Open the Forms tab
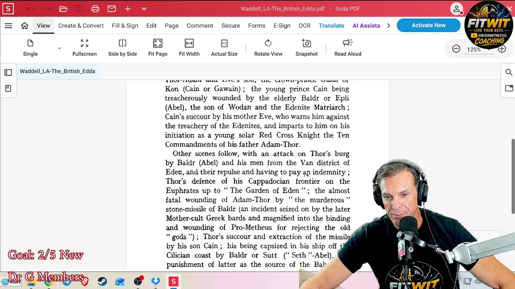 257,26
